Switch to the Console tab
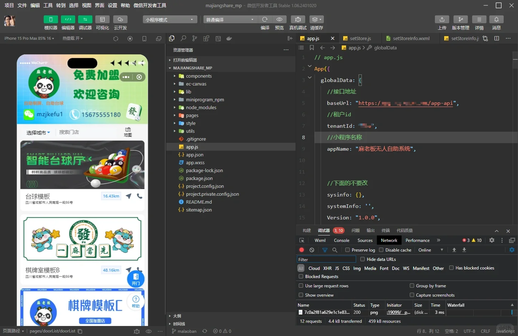518x336 pixels. (x=341, y=240)
